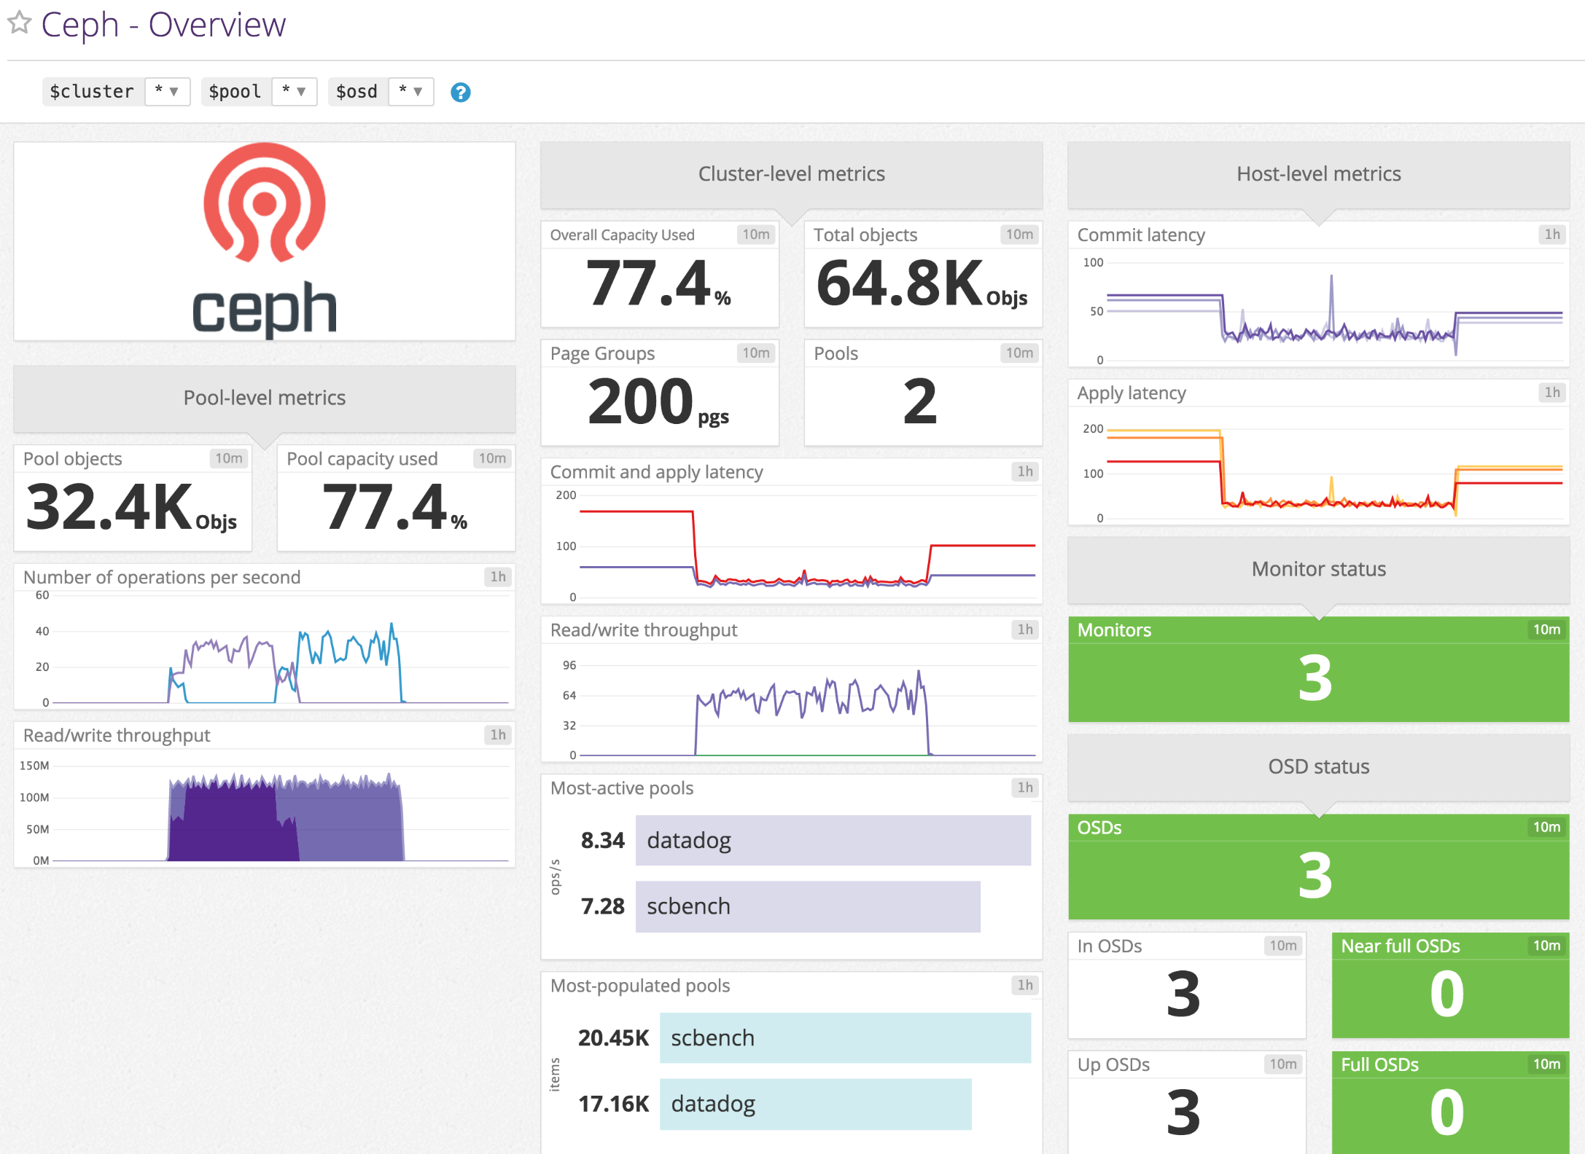Click the Monitor status section header

1318,569
